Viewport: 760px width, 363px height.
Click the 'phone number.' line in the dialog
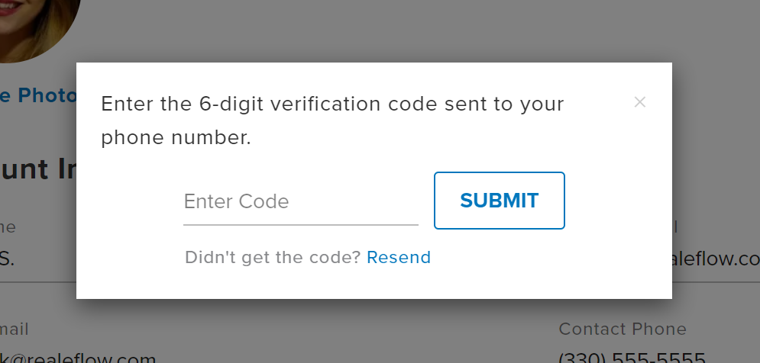click(x=176, y=138)
